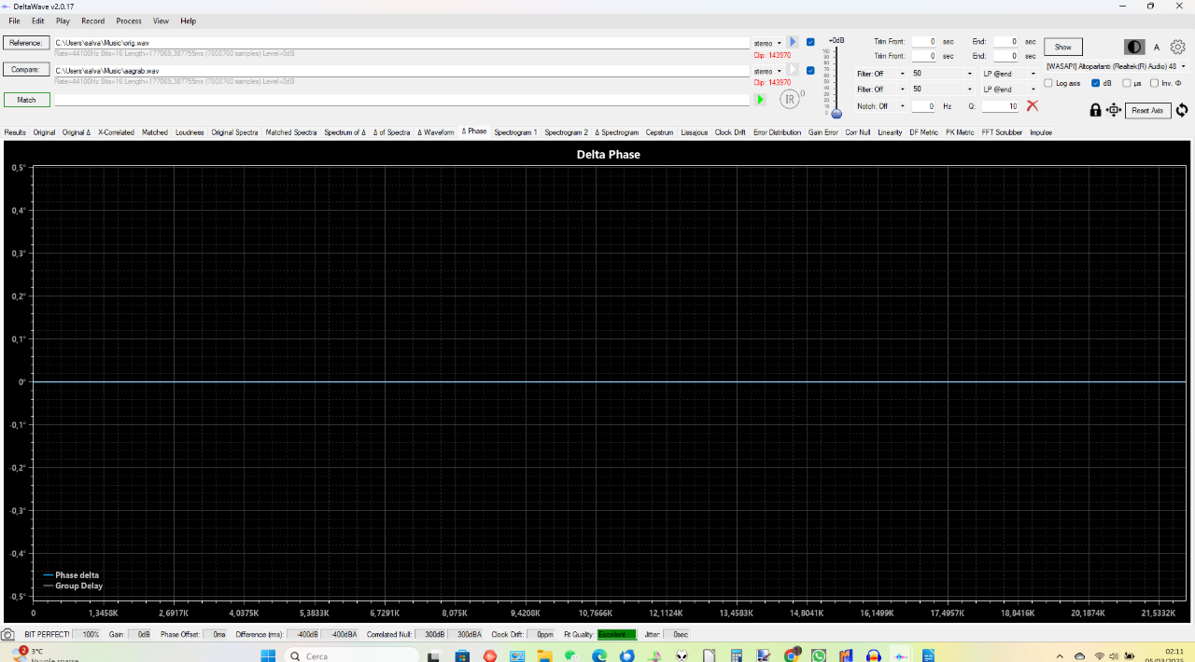Viewport: 1195px width, 662px height.
Task: Click the Notch Hz input field
Action: (x=923, y=106)
